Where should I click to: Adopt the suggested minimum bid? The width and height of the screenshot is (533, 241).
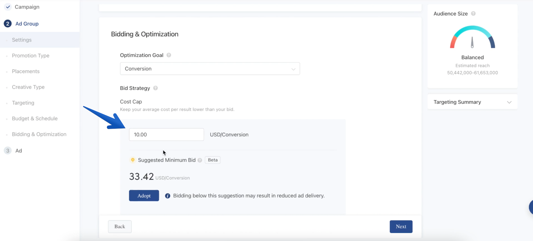[144, 195]
